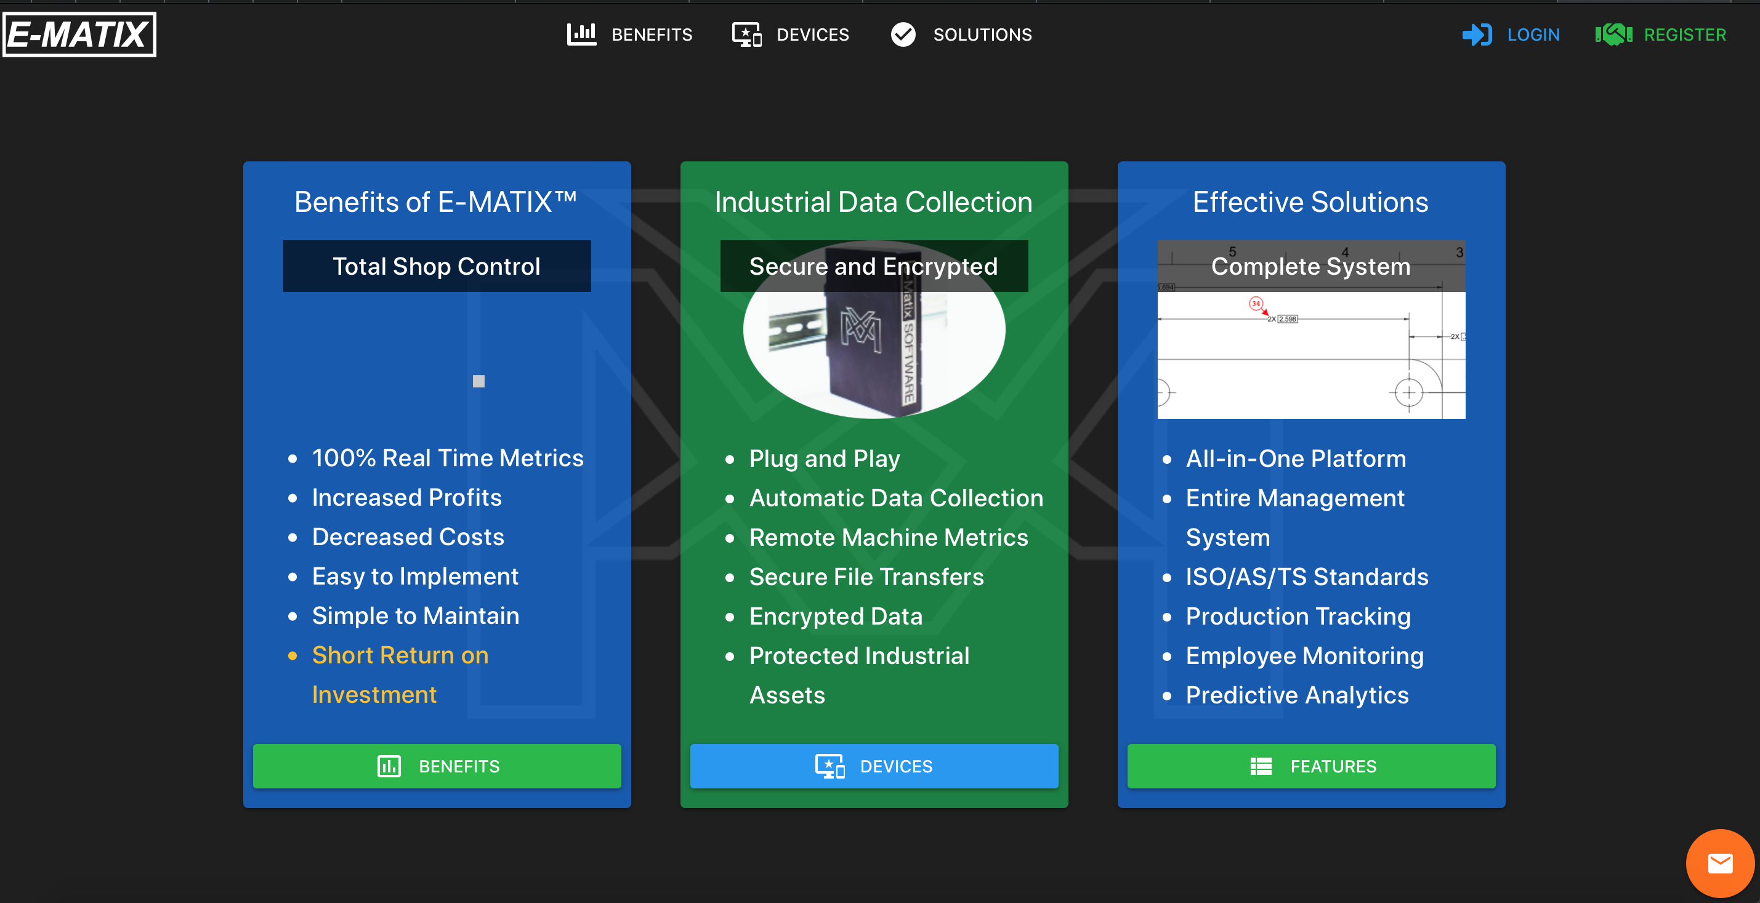Click 'ISO/AS/TS Standards' list item
1760x903 pixels.
point(1307,577)
